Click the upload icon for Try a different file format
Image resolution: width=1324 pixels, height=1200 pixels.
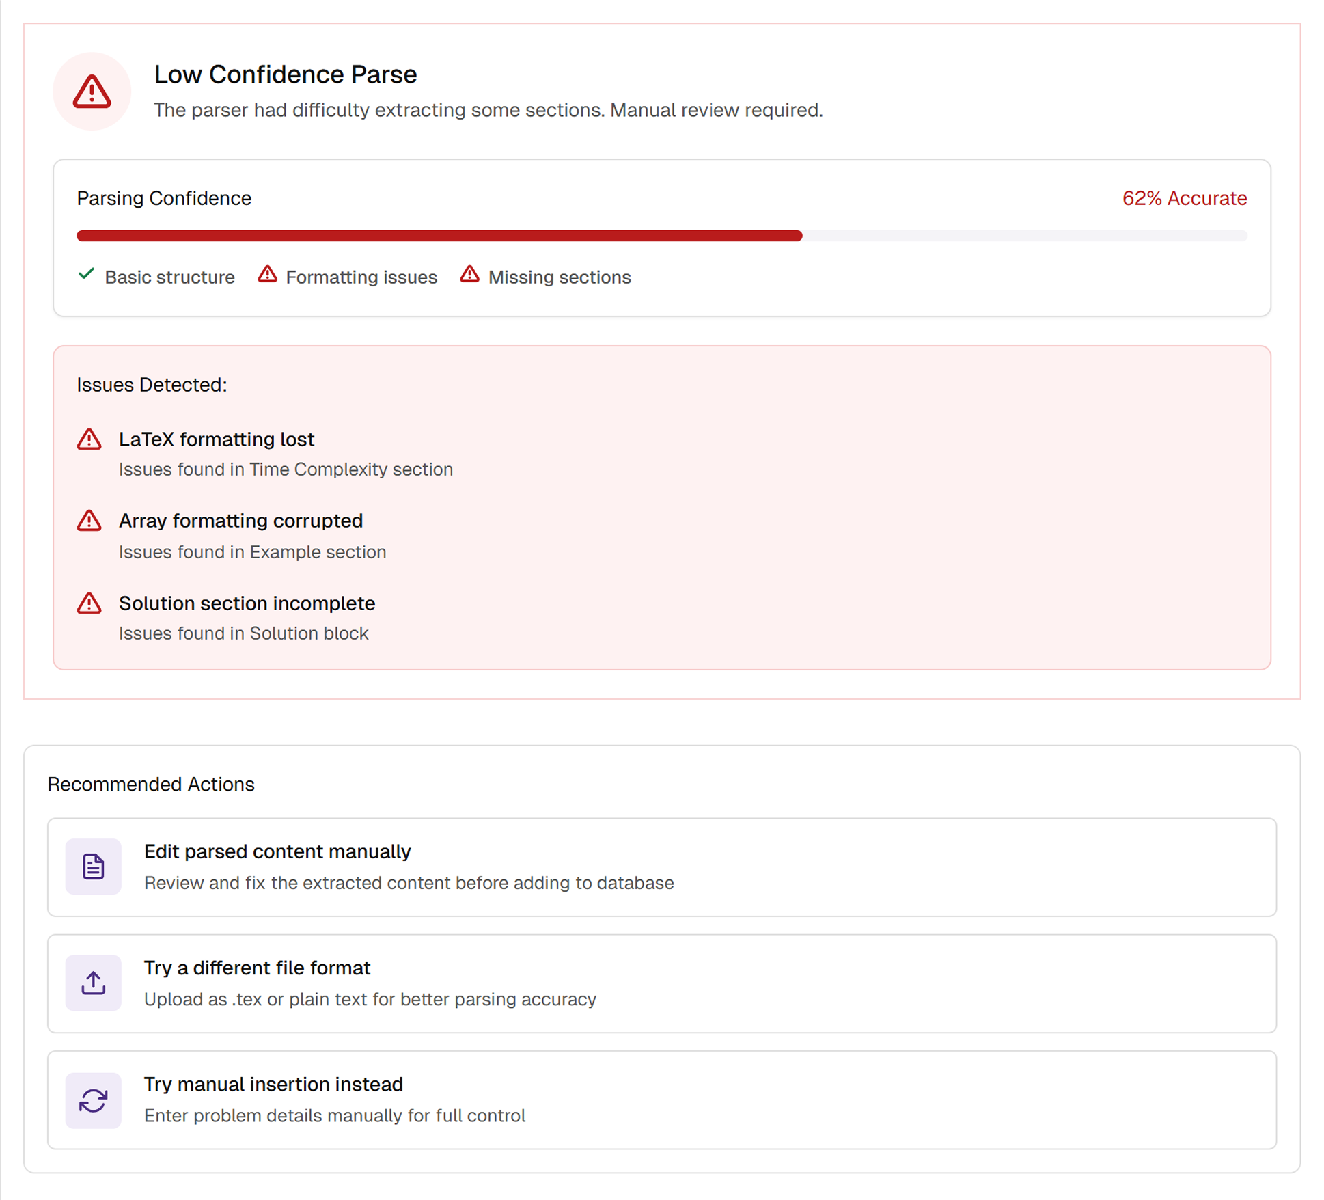[94, 983]
